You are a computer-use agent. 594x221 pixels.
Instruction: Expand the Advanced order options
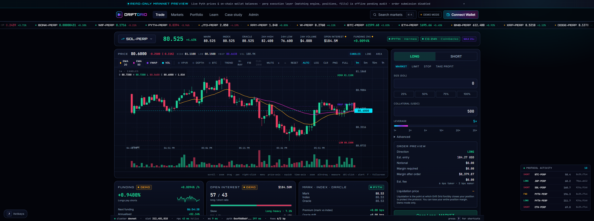402,137
